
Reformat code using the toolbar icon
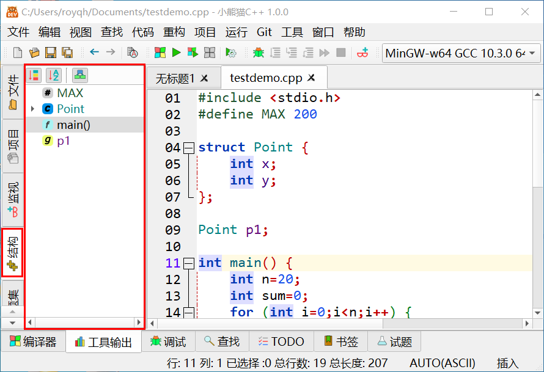click(x=132, y=53)
